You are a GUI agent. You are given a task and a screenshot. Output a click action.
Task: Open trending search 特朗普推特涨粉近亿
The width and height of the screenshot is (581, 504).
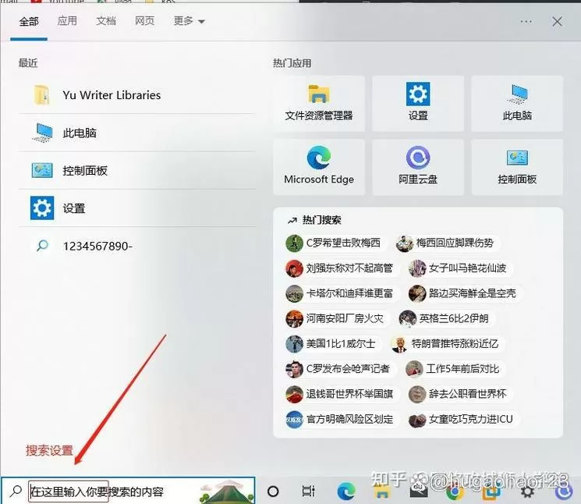point(447,343)
